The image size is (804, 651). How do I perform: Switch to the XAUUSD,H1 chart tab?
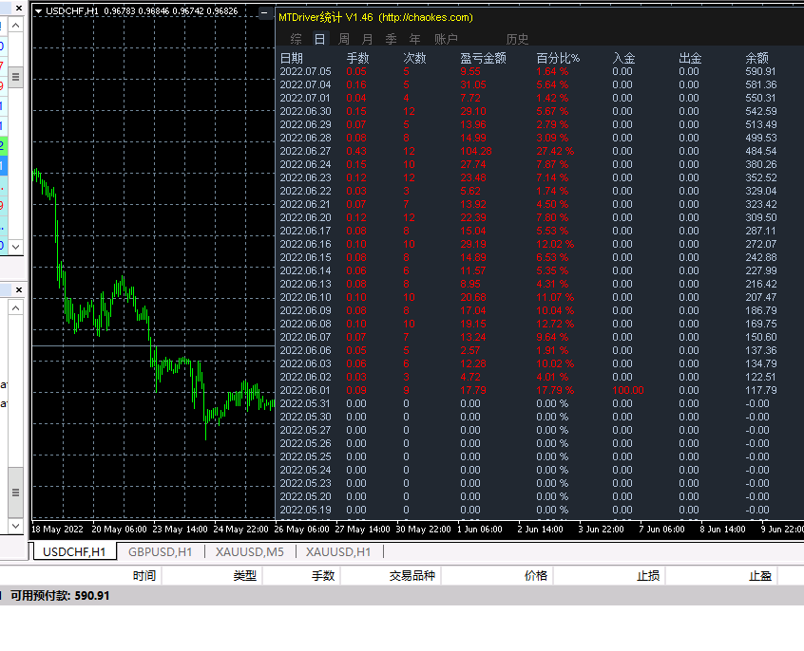pyautogui.click(x=338, y=551)
